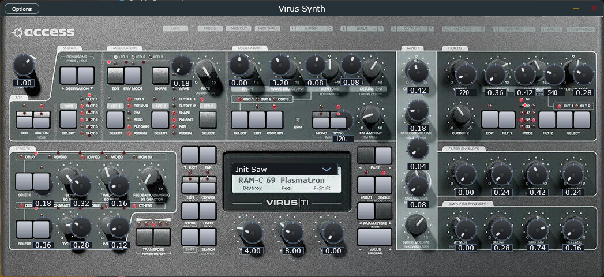Click the PART right button

click(x=384, y=155)
